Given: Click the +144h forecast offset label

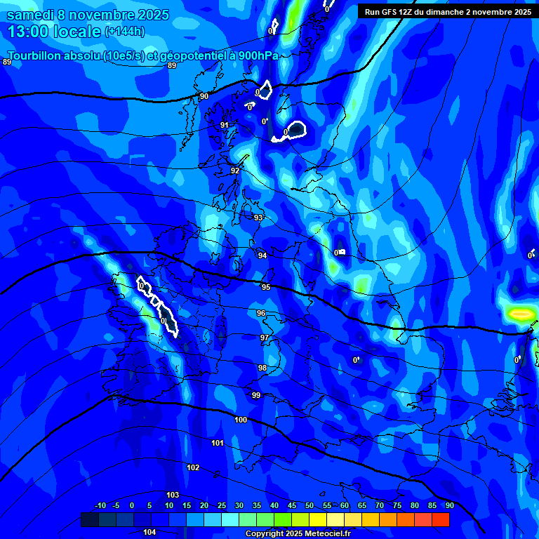Looking at the screenshot, I should point(125,32).
